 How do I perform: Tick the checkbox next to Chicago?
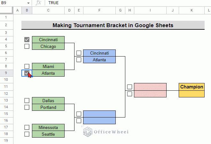pyautogui.click(x=27, y=46)
